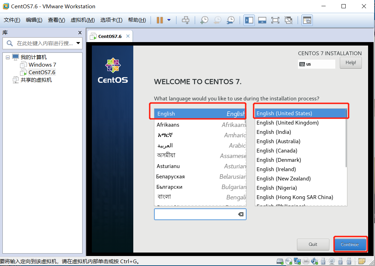Choose English (Denmark) locale
Viewport: 375px width, 266px height.
pyautogui.click(x=300, y=160)
